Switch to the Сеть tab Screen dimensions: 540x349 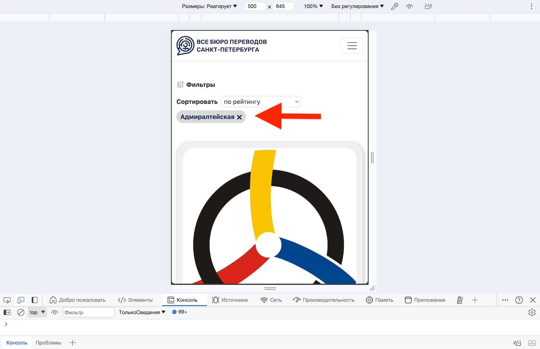(271, 300)
